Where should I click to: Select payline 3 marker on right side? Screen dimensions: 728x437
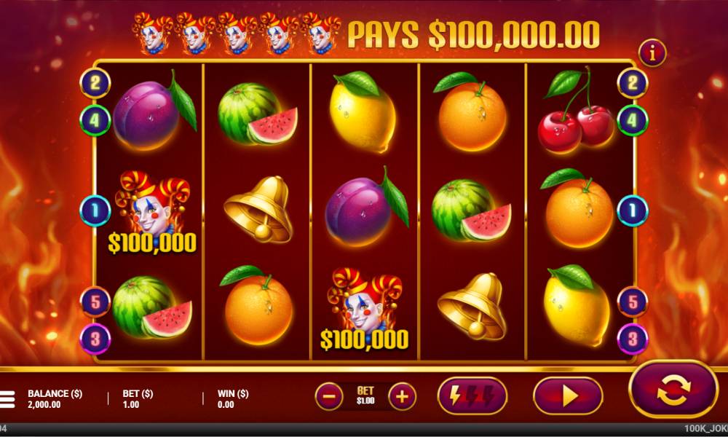pyautogui.click(x=633, y=339)
